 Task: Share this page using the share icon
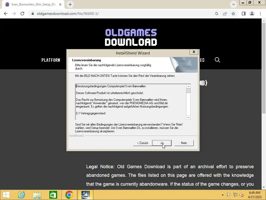225,14
